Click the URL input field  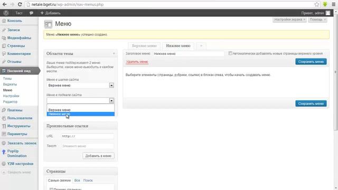coord(87,136)
